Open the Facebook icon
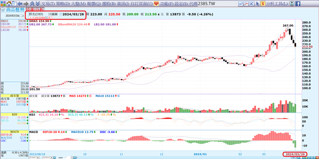Viewport: 319px width, 159px height. [298, 3]
